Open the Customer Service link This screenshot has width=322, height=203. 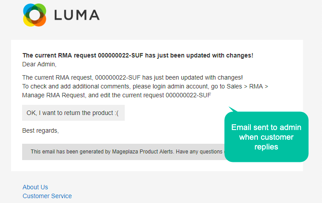(x=47, y=196)
